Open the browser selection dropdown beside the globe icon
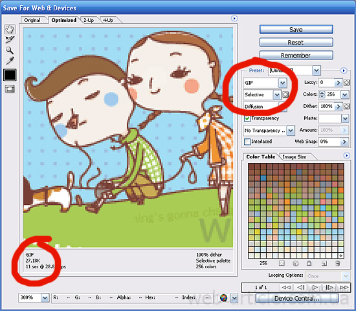The width and height of the screenshot is (356, 311). tap(234, 298)
